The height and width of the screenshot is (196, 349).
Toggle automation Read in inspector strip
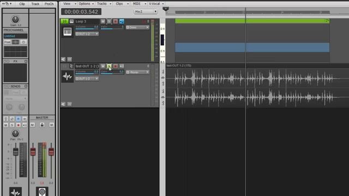tap(18, 119)
